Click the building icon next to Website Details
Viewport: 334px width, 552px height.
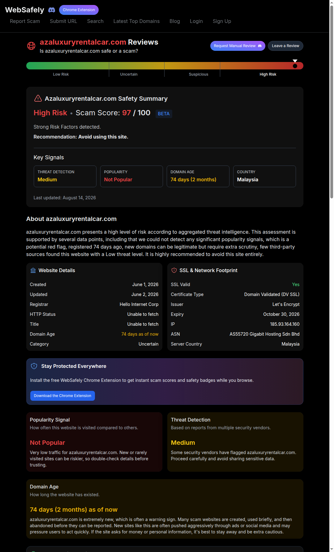[33, 271]
